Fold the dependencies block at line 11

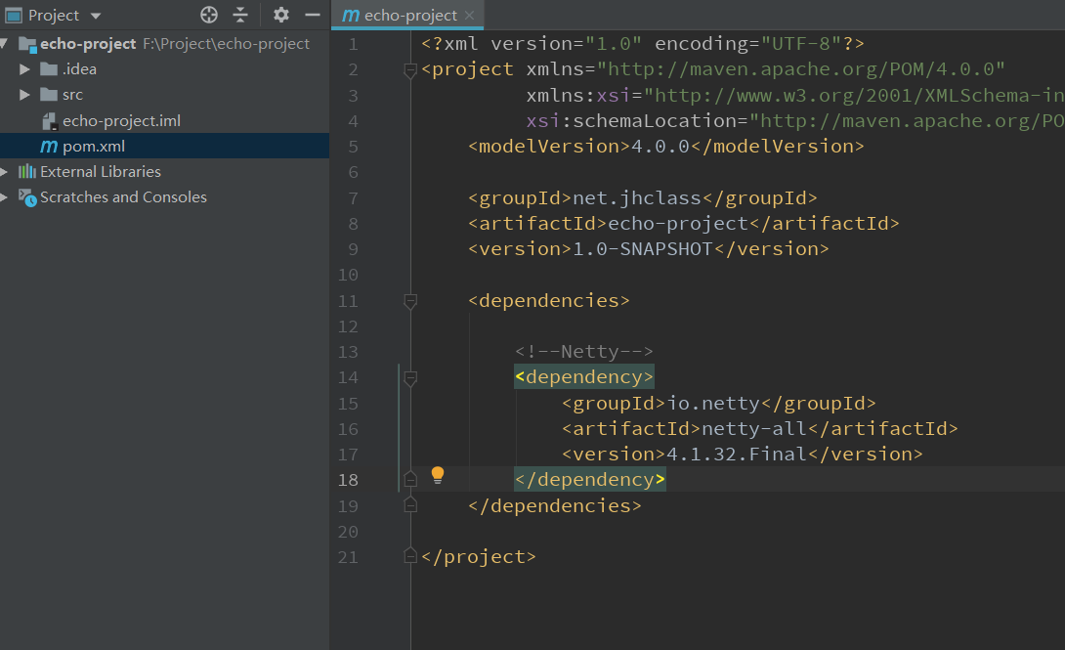click(x=409, y=300)
